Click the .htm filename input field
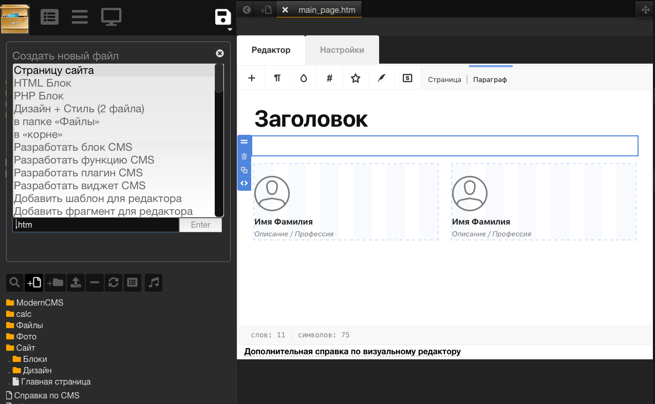655x404 pixels. (96, 225)
